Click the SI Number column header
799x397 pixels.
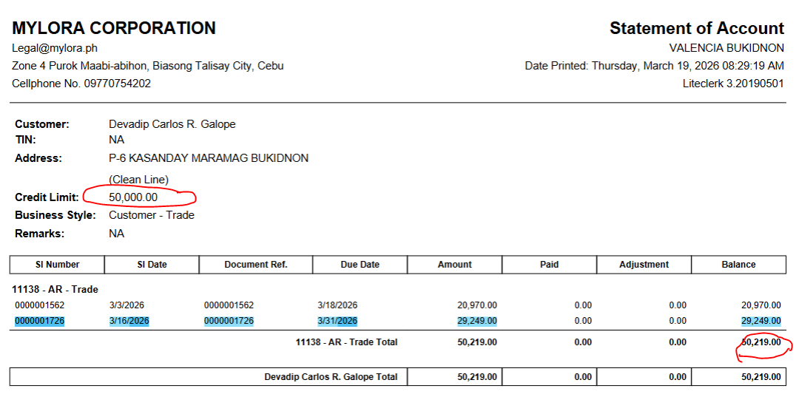pyautogui.click(x=57, y=265)
